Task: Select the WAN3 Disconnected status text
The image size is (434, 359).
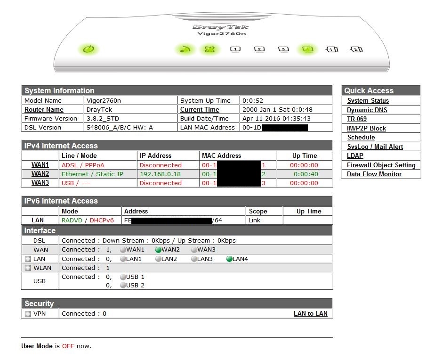Action: pyautogui.click(x=161, y=183)
